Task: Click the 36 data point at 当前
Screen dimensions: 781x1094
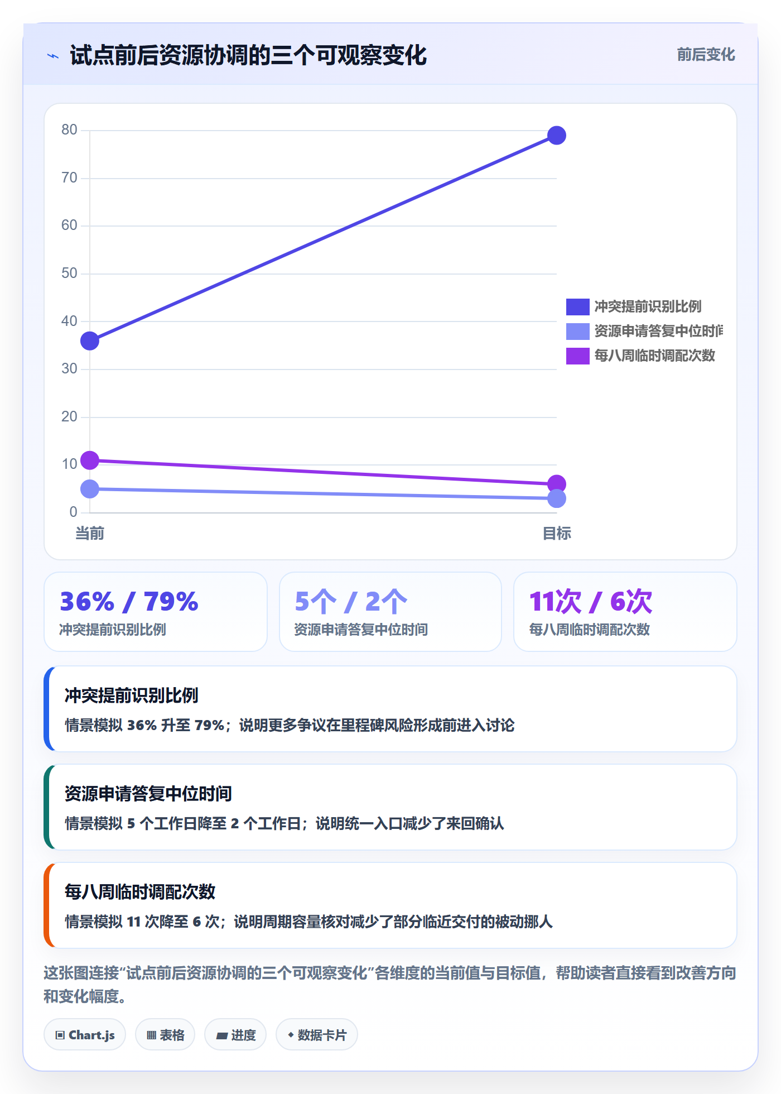Action: (x=90, y=340)
